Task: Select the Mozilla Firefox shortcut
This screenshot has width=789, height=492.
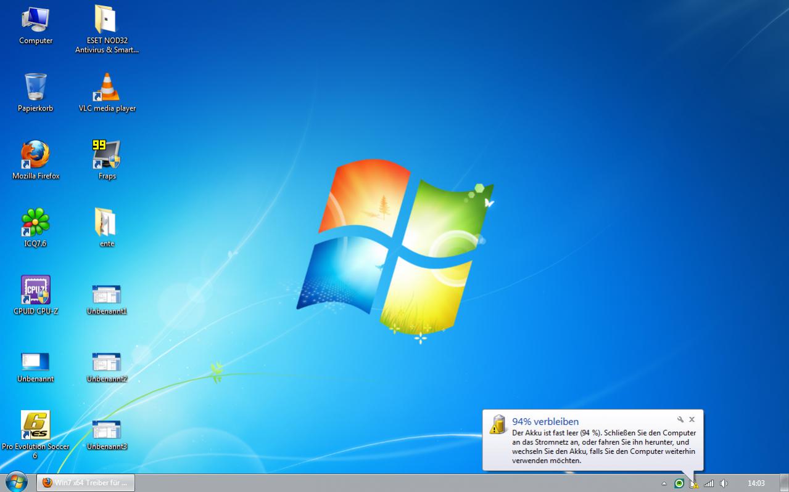Action: click(x=36, y=161)
